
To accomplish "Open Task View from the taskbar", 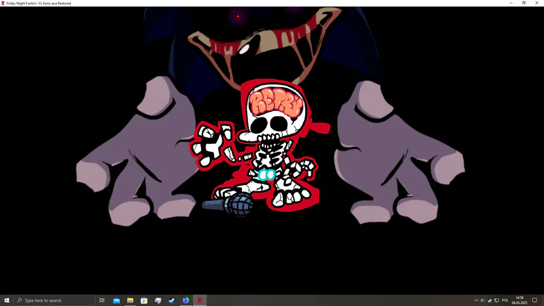I will tap(102, 301).
